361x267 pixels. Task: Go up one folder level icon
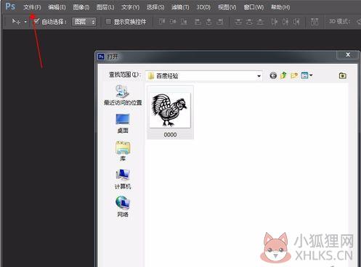283,75
